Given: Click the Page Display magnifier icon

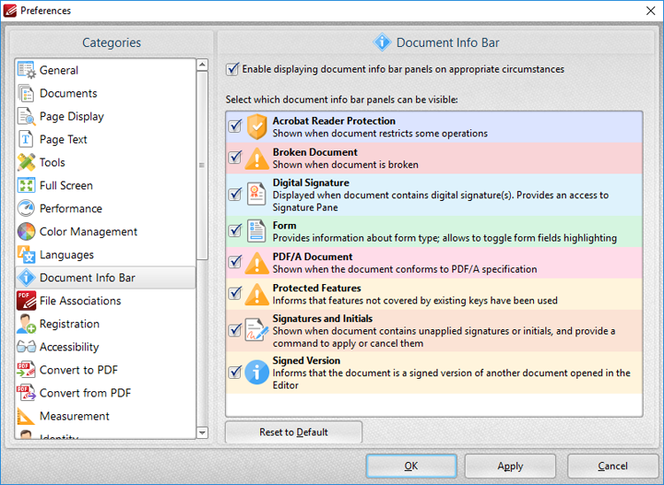Looking at the screenshot, I should click(27, 117).
